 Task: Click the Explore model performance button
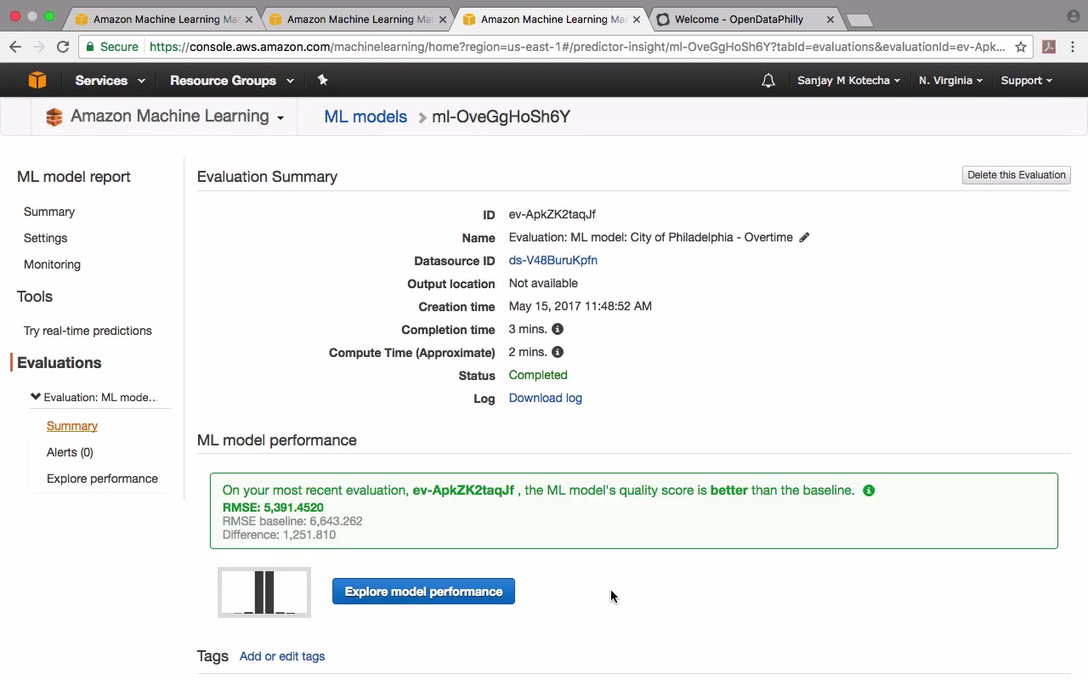point(423,592)
